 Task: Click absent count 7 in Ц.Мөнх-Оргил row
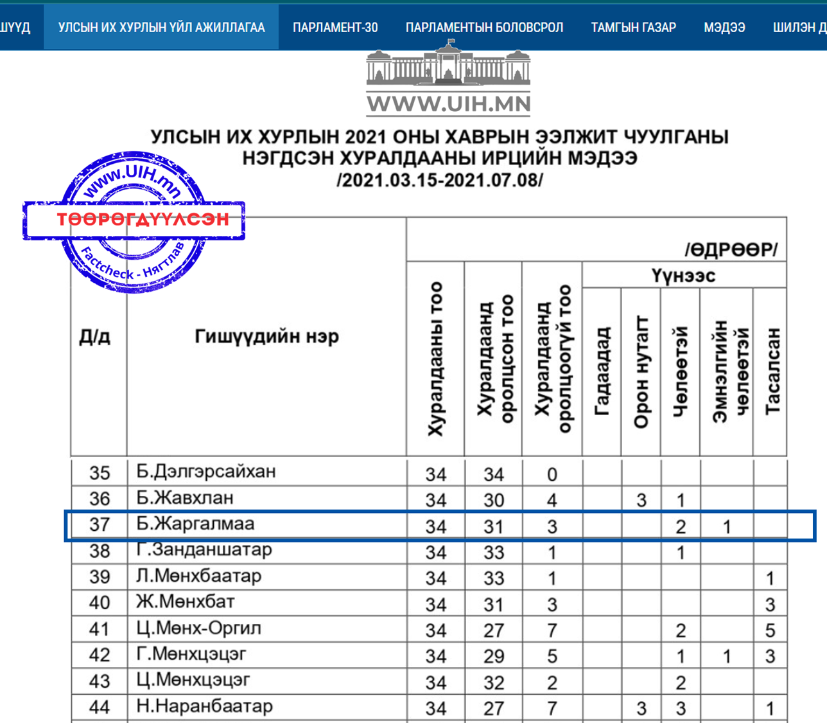[552, 630]
